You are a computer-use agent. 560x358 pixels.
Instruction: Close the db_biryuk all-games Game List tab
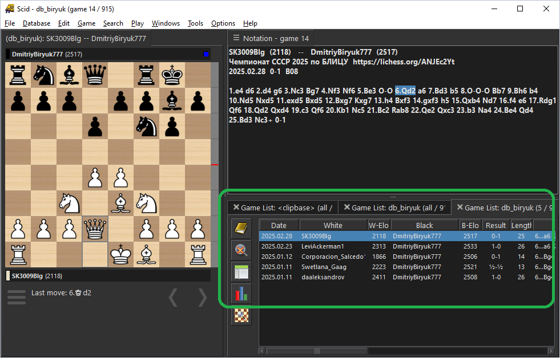(347, 207)
